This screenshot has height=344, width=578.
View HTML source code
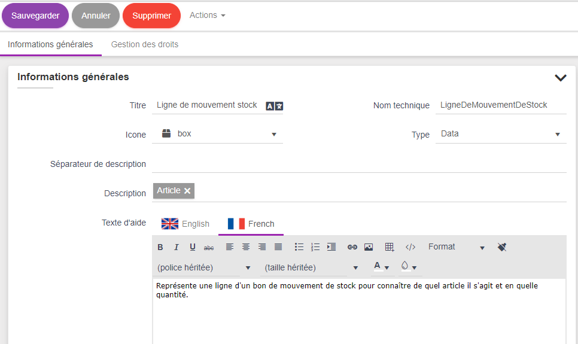[x=410, y=247]
